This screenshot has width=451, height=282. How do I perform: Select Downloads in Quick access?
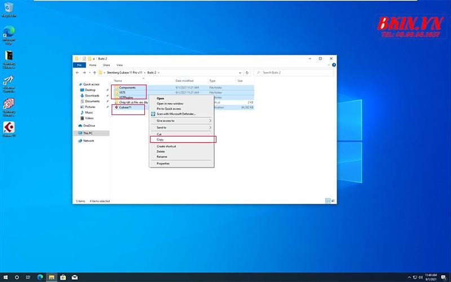(x=91, y=95)
